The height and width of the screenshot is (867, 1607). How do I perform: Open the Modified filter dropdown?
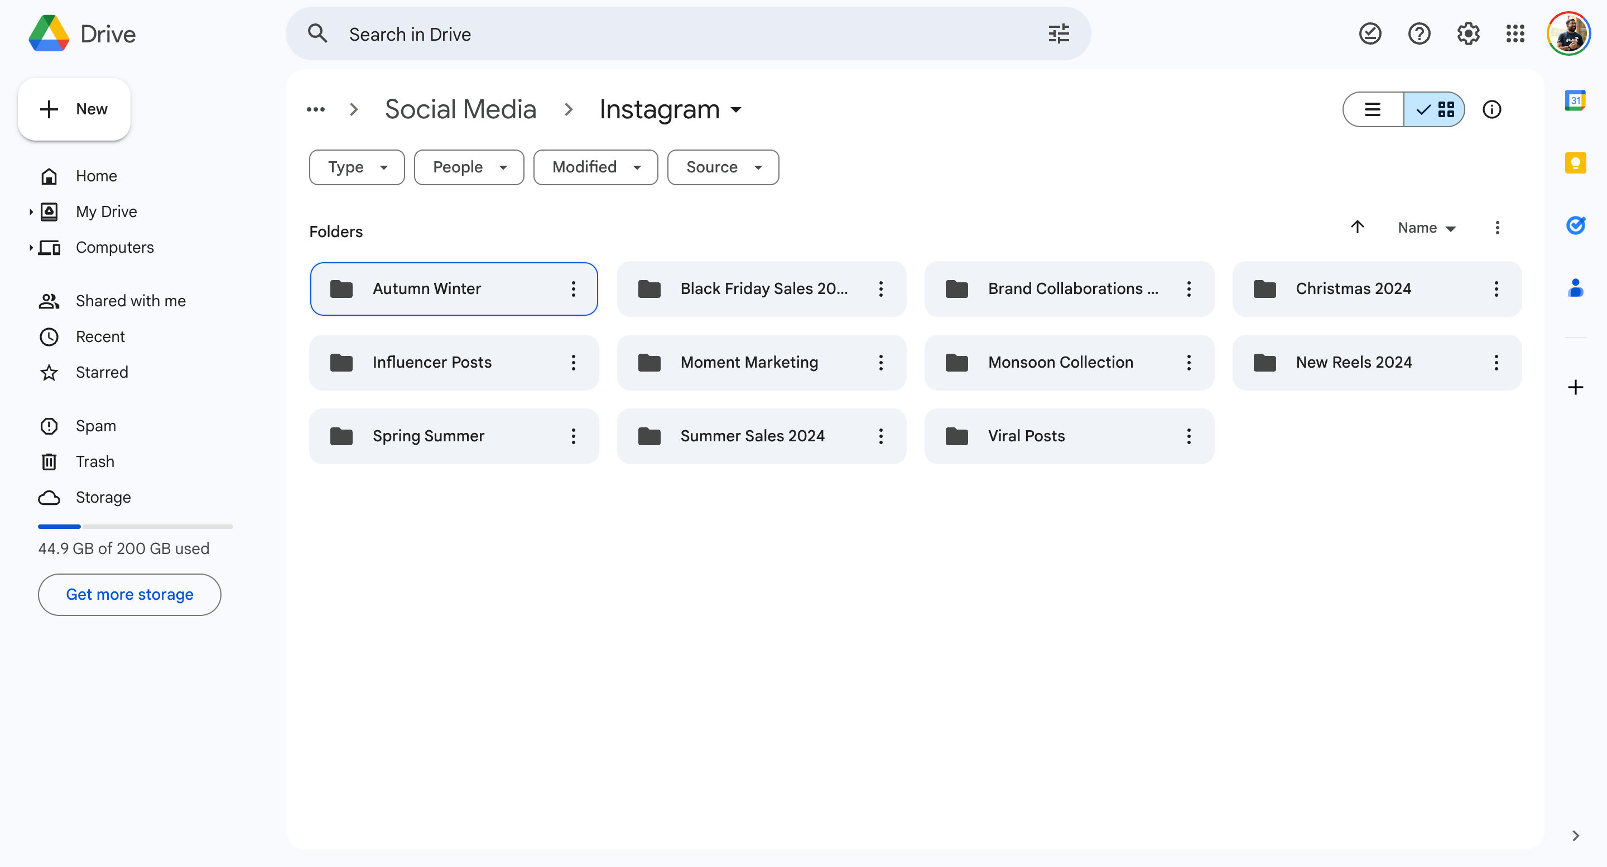596,167
